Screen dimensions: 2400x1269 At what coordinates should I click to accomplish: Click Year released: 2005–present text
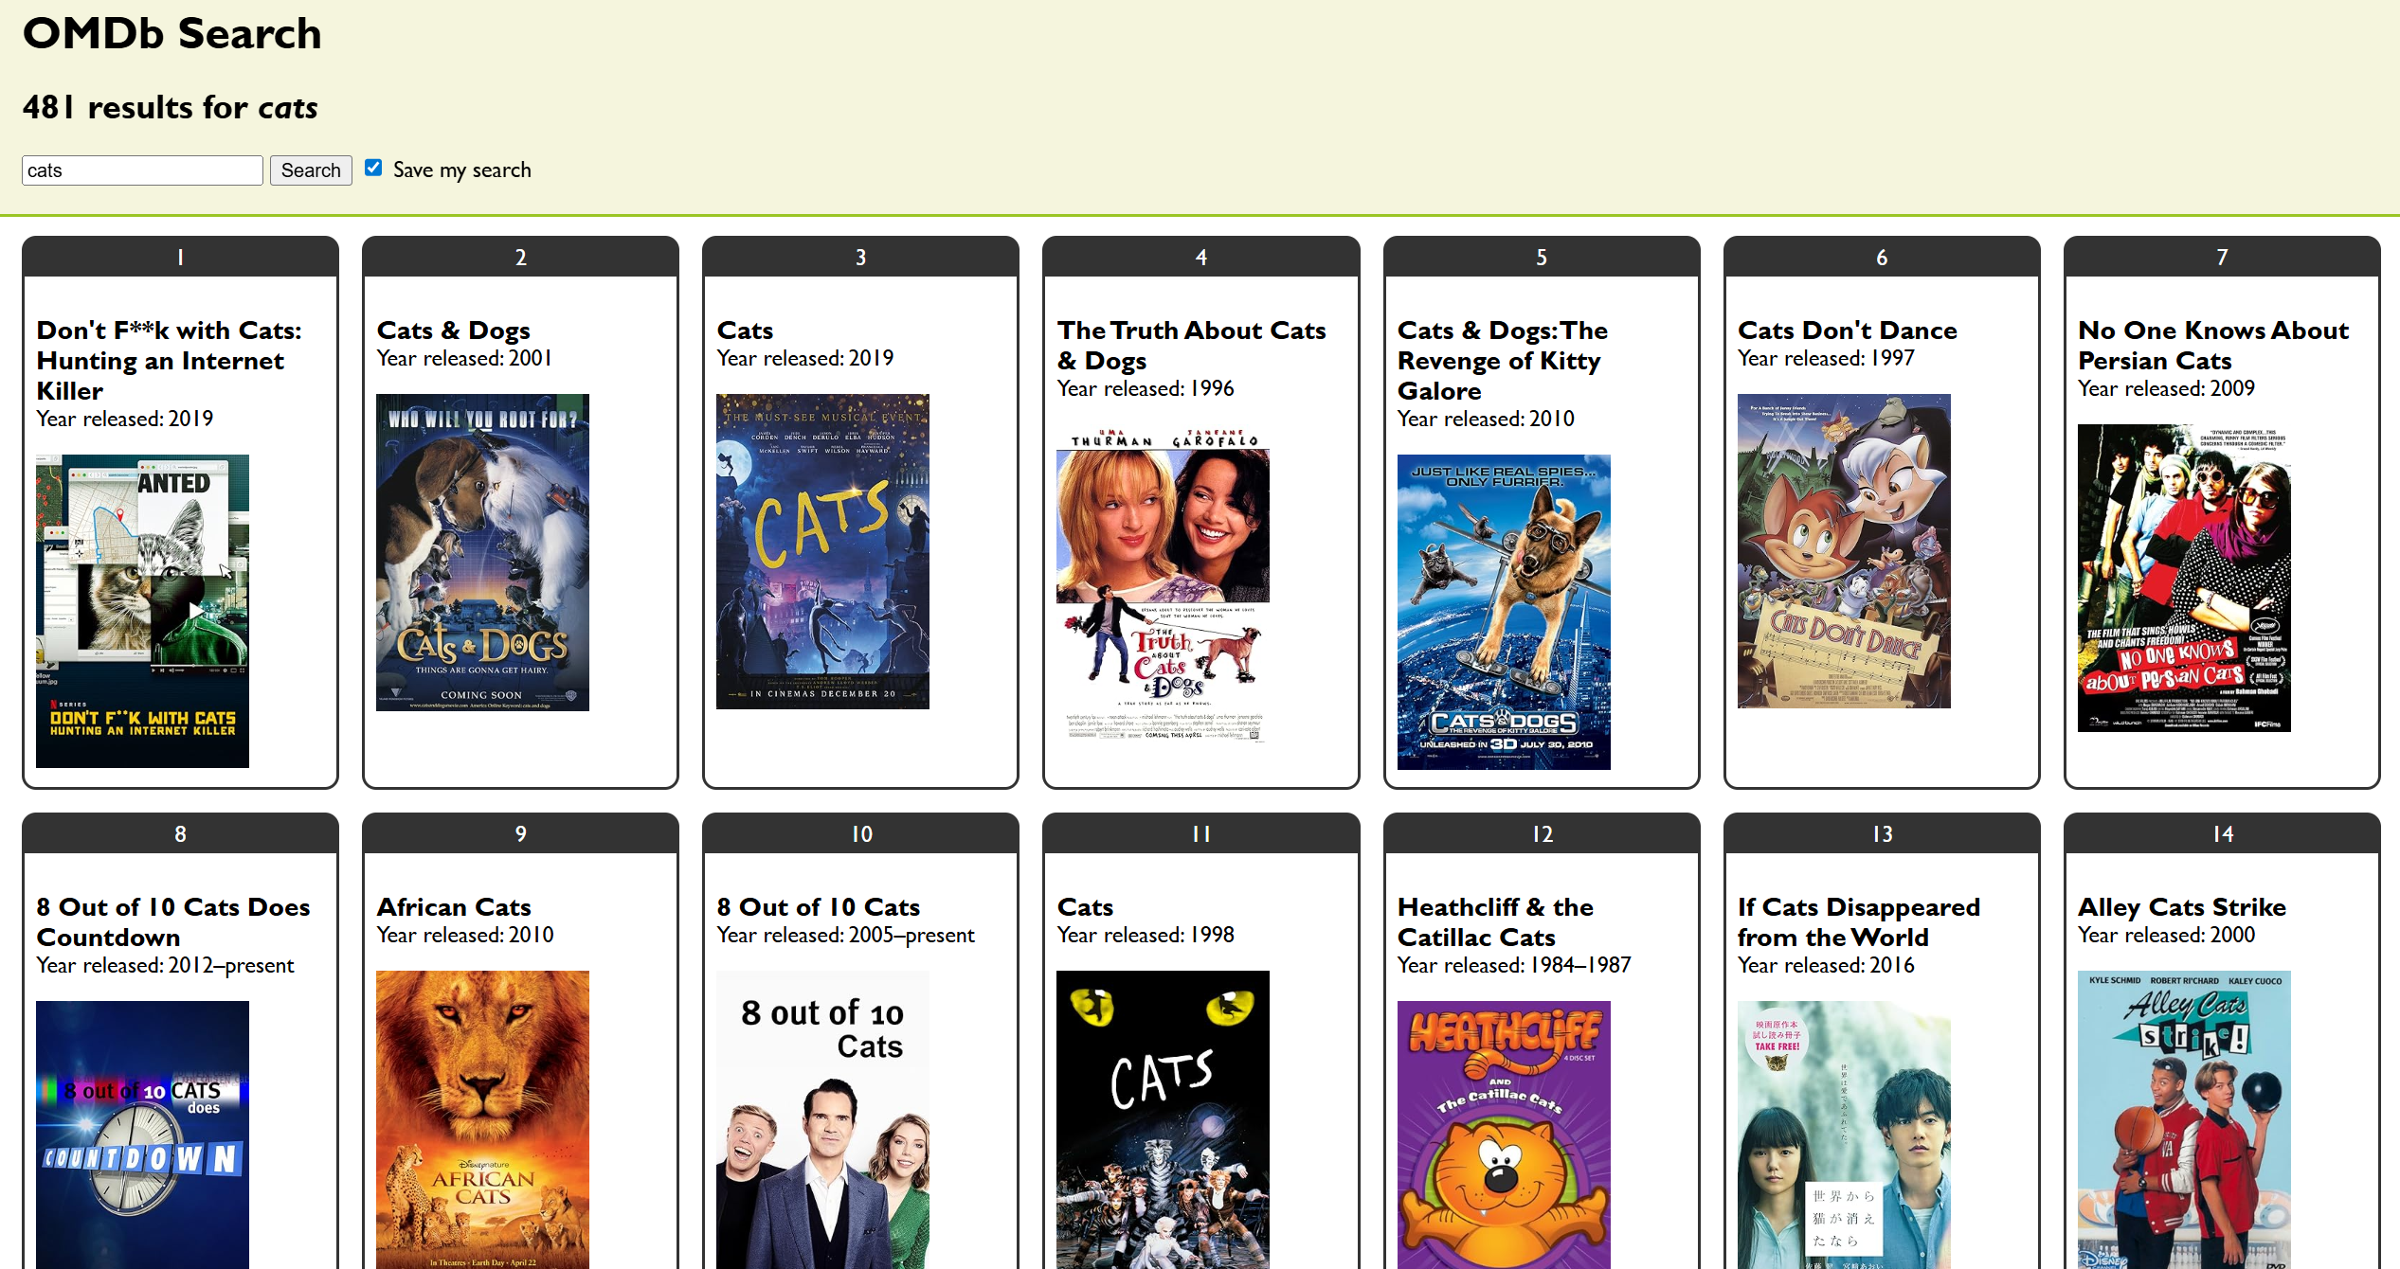845,936
